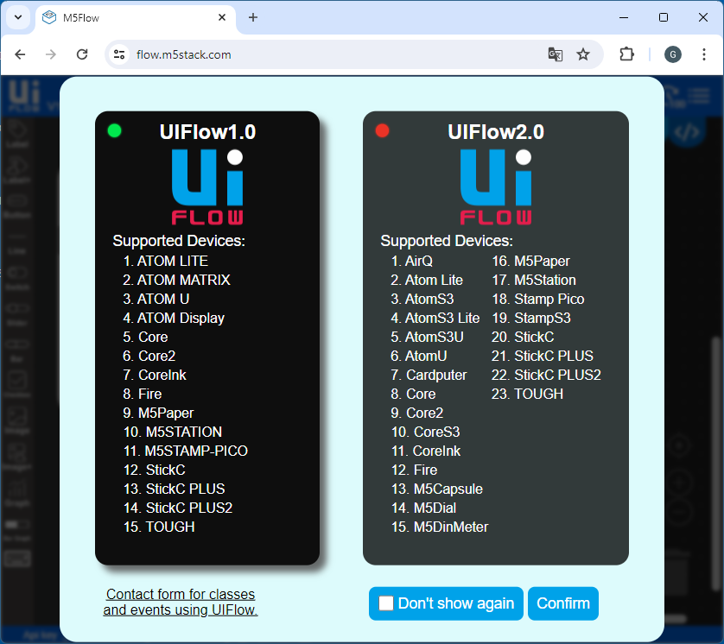
Task: Click M5Dial in the UIFlow2.0 list
Action: (435, 508)
